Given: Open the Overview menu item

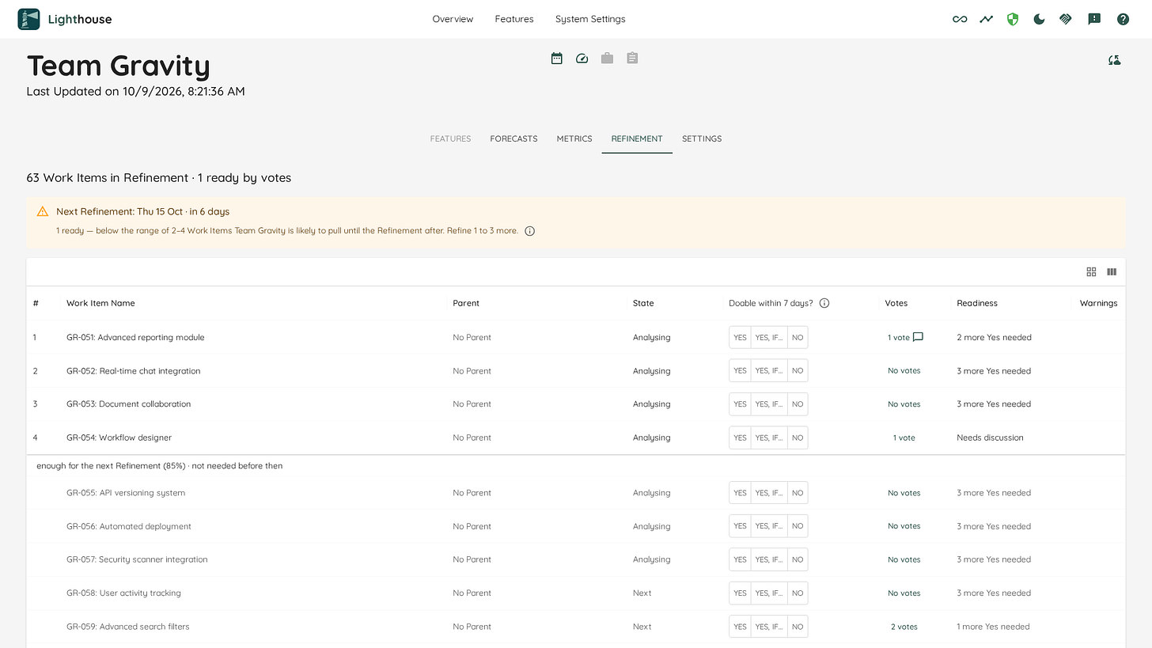Looking at the screenshot, I should (453, 19).
